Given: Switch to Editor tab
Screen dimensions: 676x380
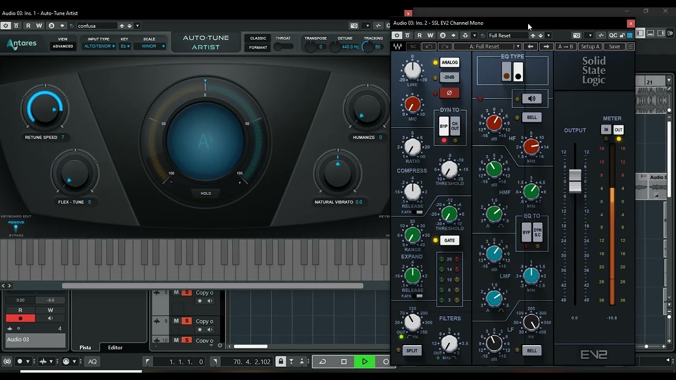Looking at the screenshot, I should pyautogui.click(x=115, y=347).
